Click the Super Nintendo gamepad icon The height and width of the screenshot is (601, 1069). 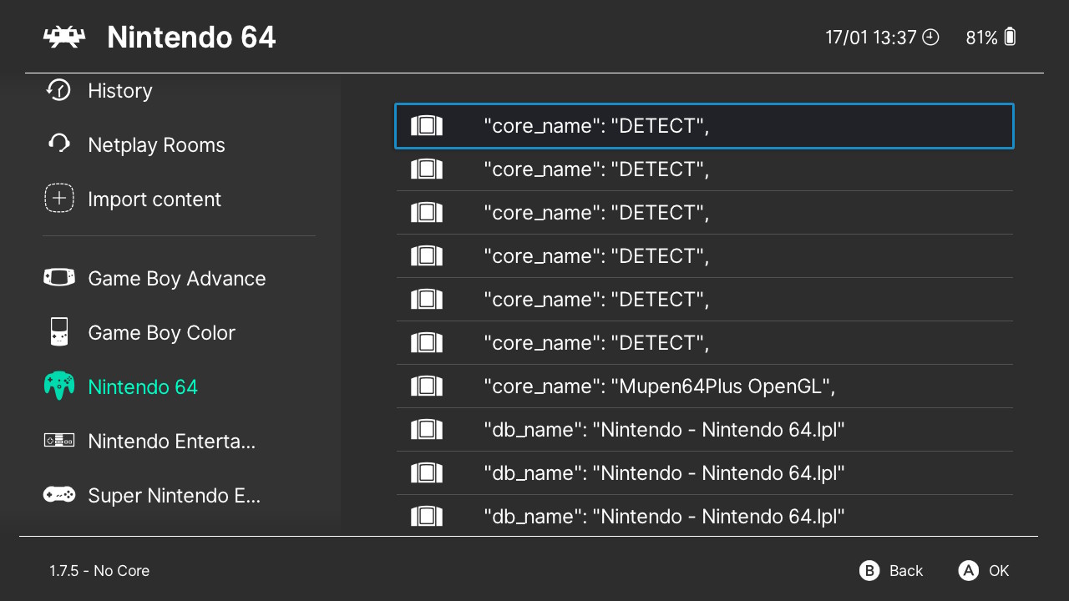click(x=58, y=494)
